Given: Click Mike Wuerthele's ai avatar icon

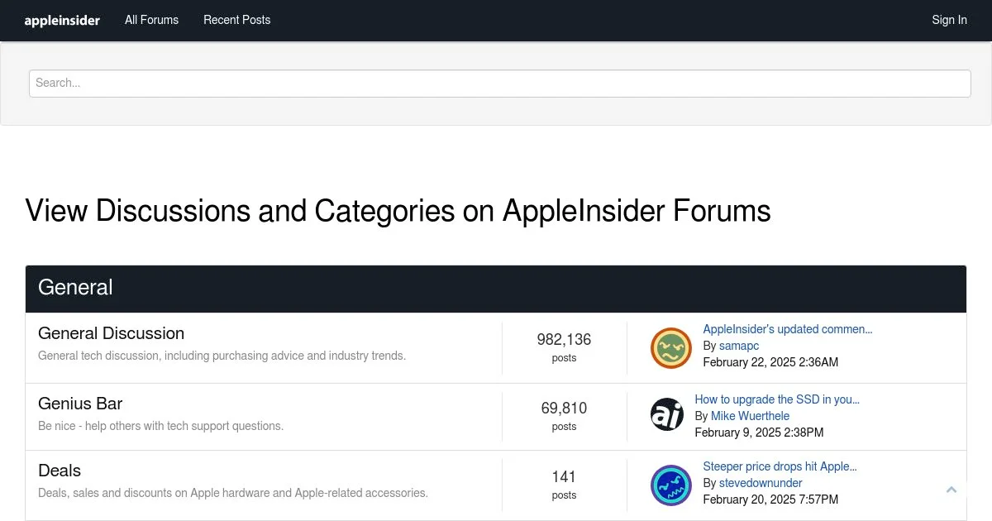Looking at the screenshot, I should pyautogui.click(x=666, y=415).
